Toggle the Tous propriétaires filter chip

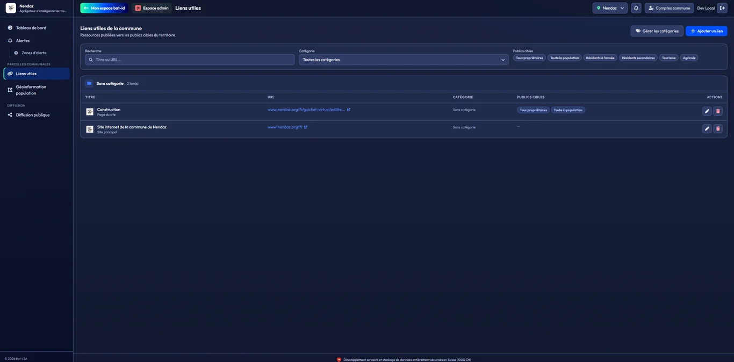pos(529,58)
